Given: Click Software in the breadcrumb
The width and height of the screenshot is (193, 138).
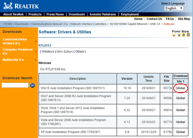Looking at the screenshot, I should (169, 24).
